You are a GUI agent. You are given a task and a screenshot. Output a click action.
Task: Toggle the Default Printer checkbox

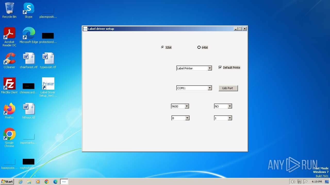(229, 68)
